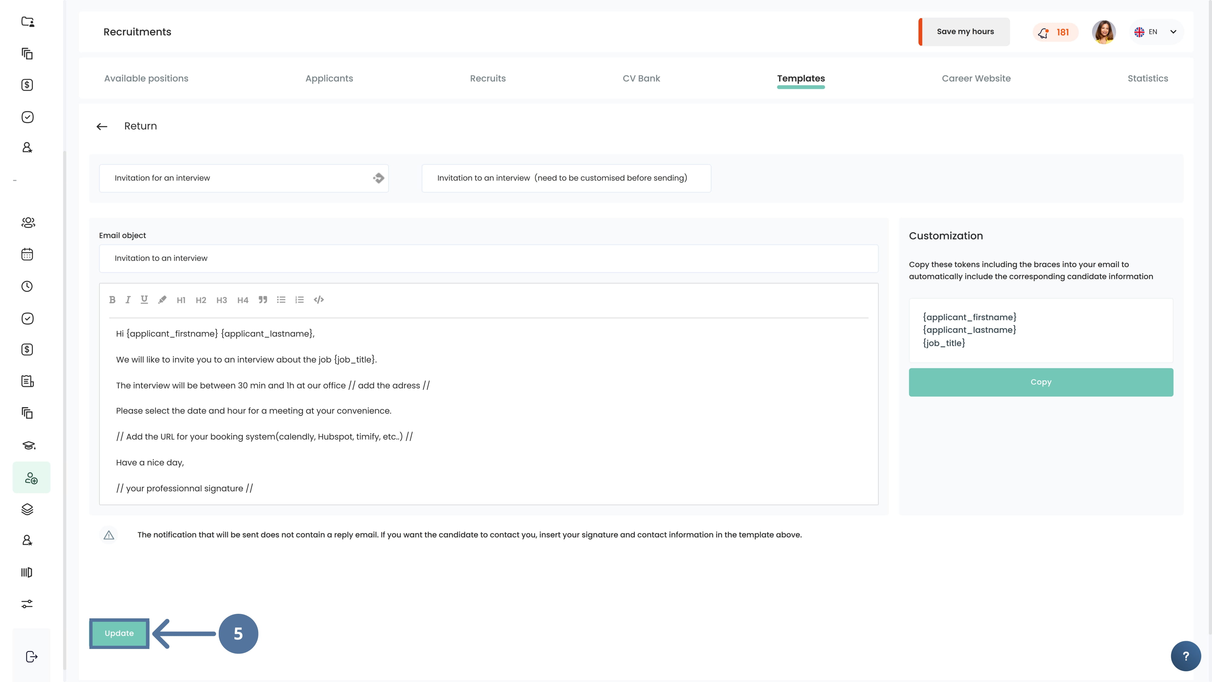Open the folder-user icon in the sidebar
The image size is (1212, 682).
27,22
